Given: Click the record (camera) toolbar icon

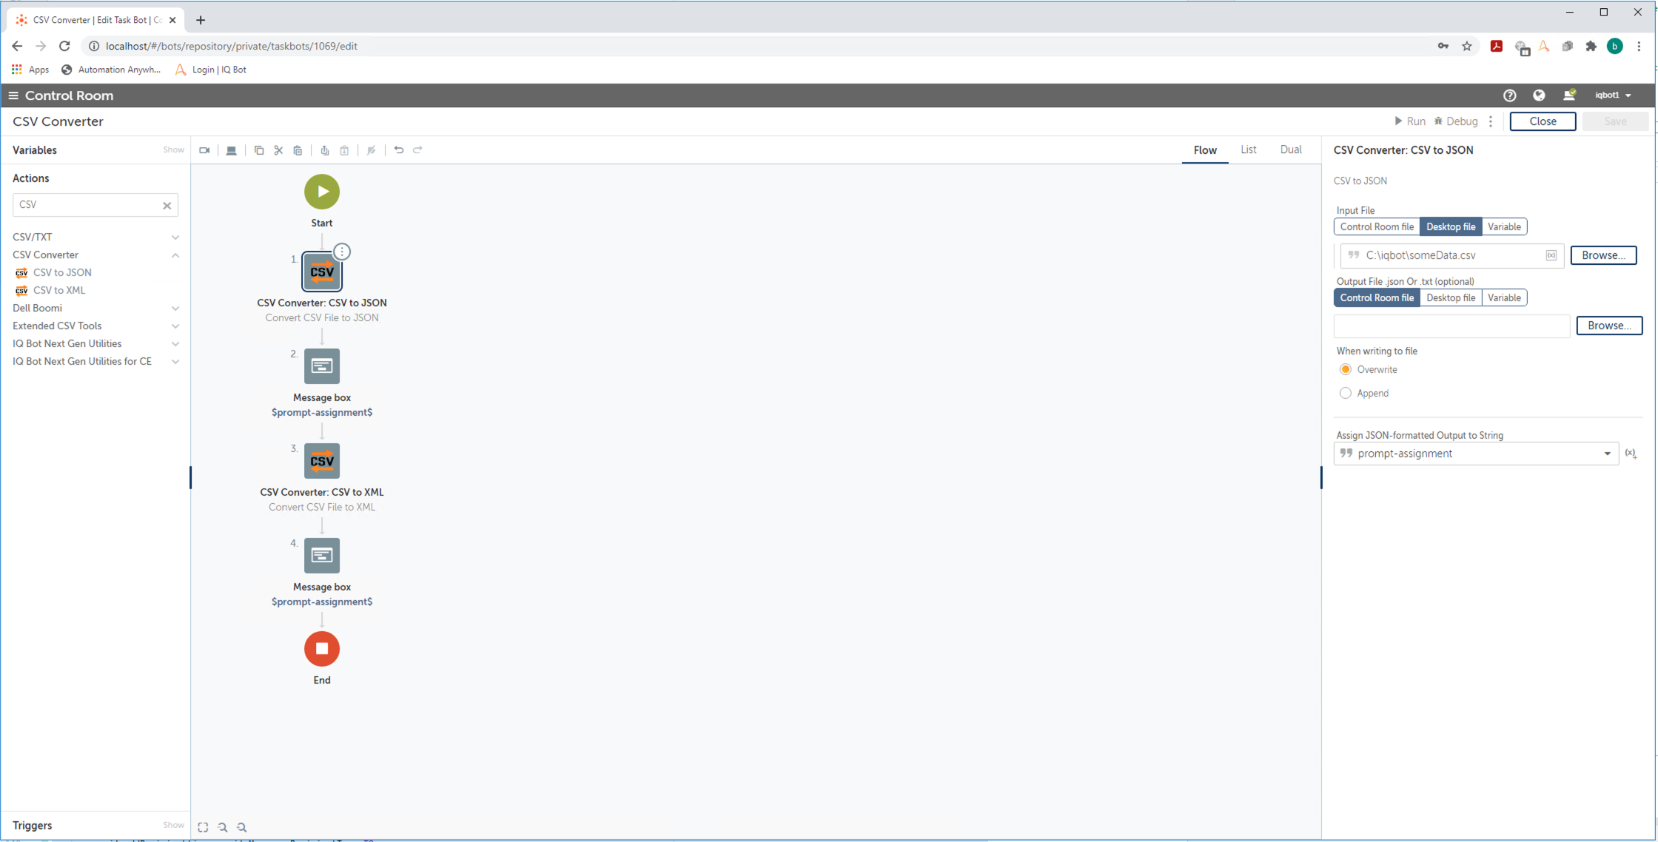Looking at the screenshot, I should point(205,150).
